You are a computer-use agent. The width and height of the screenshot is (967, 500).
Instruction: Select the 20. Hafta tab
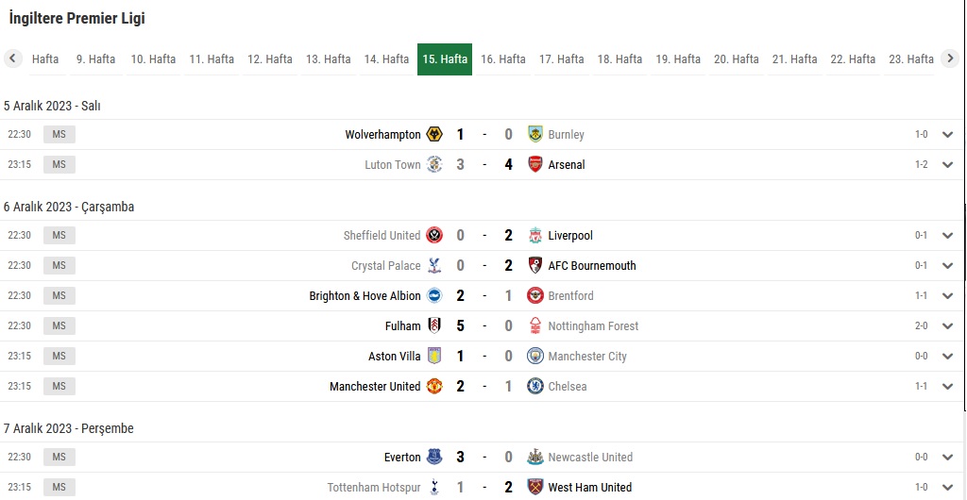pyautogui.click(x=737, y=59)
